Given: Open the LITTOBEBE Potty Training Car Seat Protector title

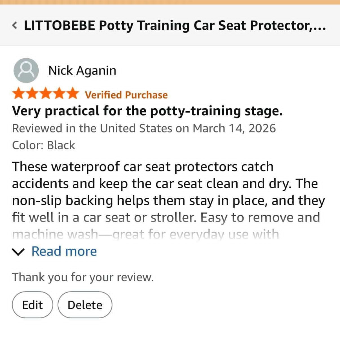Looking at the screenshot, I should tap(175, 25).
